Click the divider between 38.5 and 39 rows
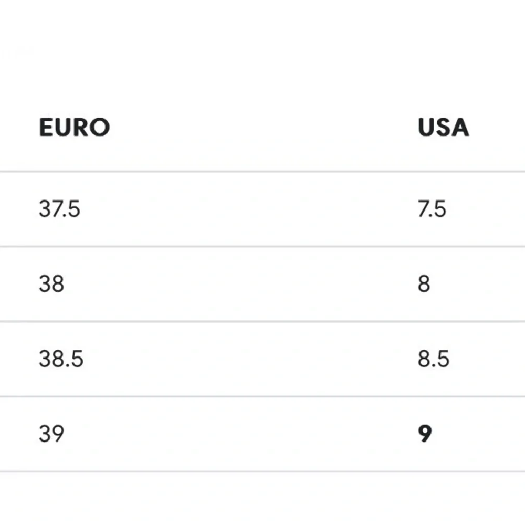Viewport: 525px width, 525px height. [262, 396]
